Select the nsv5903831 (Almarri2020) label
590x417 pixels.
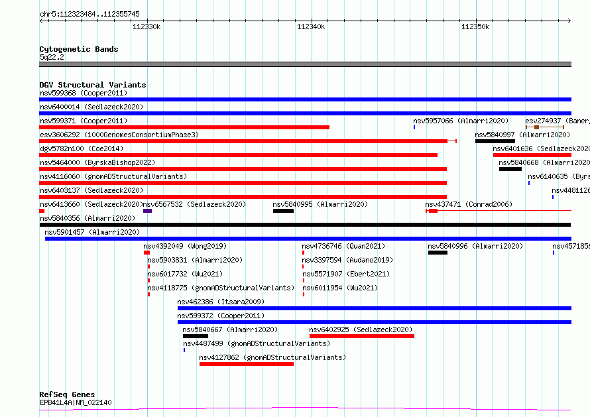[195, 260]
